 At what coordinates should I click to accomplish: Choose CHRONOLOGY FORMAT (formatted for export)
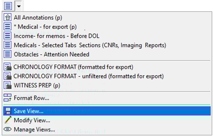(73, 67)
